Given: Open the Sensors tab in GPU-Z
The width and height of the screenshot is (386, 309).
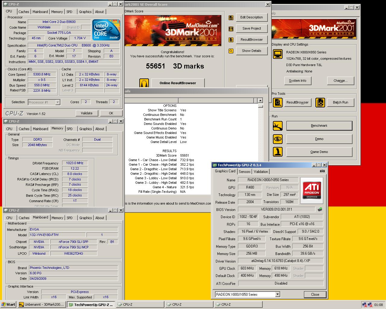Looking at the screenshot, I should point(245,172).
